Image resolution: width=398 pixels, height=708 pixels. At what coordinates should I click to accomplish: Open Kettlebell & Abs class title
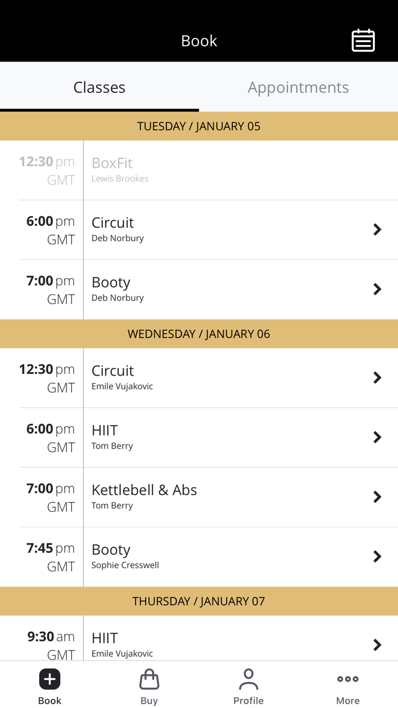144,490
